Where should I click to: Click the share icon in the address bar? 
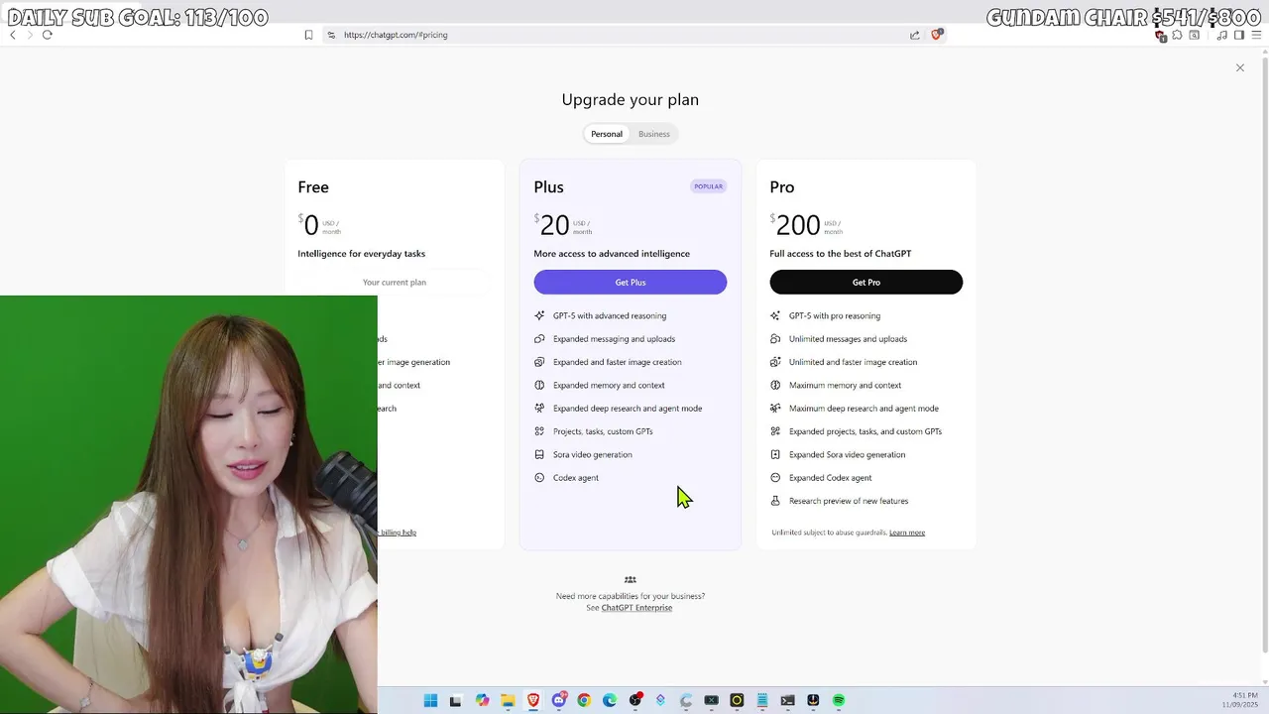point(914,35)
